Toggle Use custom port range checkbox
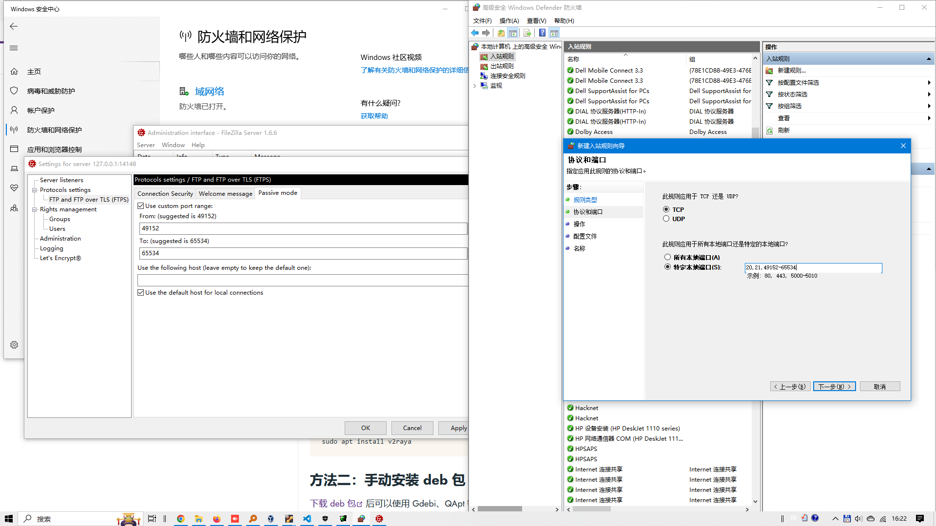This screenshot has width=936, height=526. 141,206
